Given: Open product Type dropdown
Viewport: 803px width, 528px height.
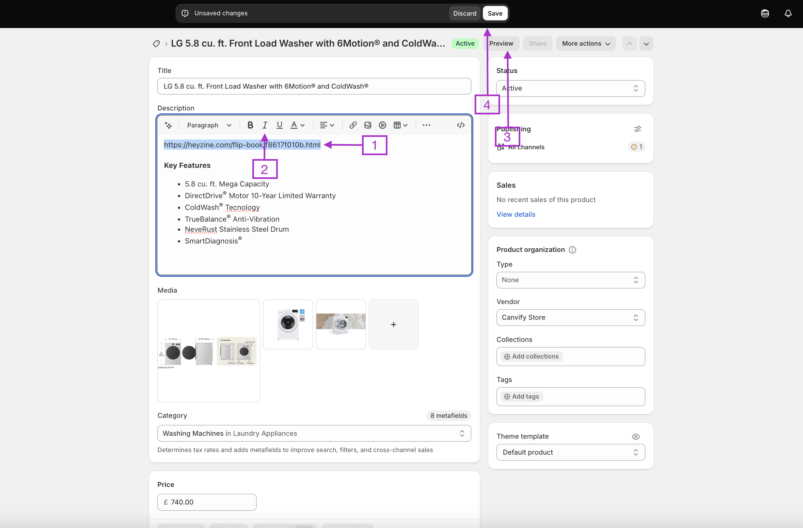Looking at the screenshot, I should pos(571,280).
